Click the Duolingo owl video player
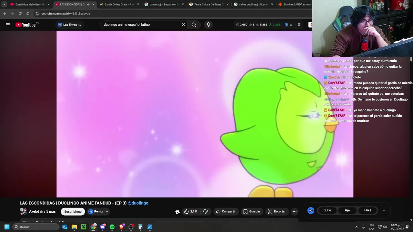The height and width of the screenshot is (232, 413). click(205, 114)
